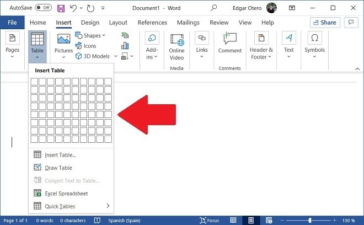Insert 3D Models
The image size is (364, 225).
93,56
